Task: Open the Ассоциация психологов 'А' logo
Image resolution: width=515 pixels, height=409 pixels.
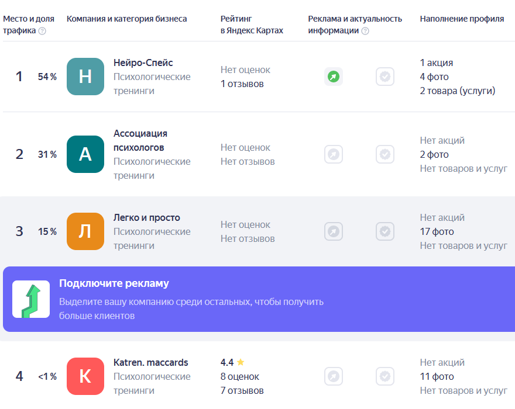Action: point(85,154)
